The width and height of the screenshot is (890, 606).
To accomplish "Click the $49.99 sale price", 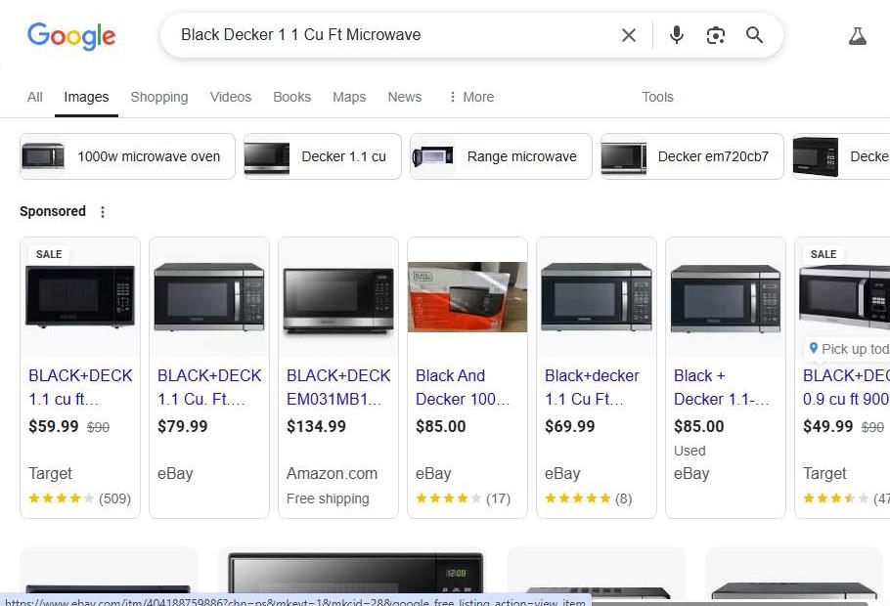I will (827, 426).
